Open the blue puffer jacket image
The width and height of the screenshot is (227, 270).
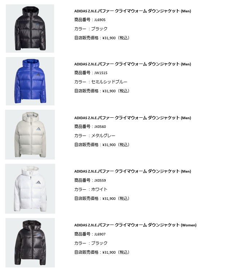(x=30, y=81)
